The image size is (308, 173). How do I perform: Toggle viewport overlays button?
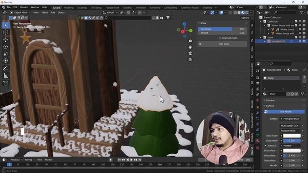(221, 12)
